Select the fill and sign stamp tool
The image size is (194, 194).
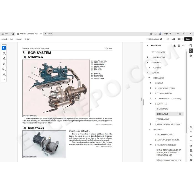point(4,75)
